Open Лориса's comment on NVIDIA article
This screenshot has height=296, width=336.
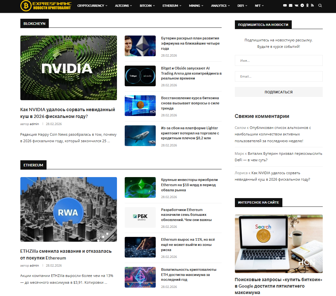click(x=272, y=176)
